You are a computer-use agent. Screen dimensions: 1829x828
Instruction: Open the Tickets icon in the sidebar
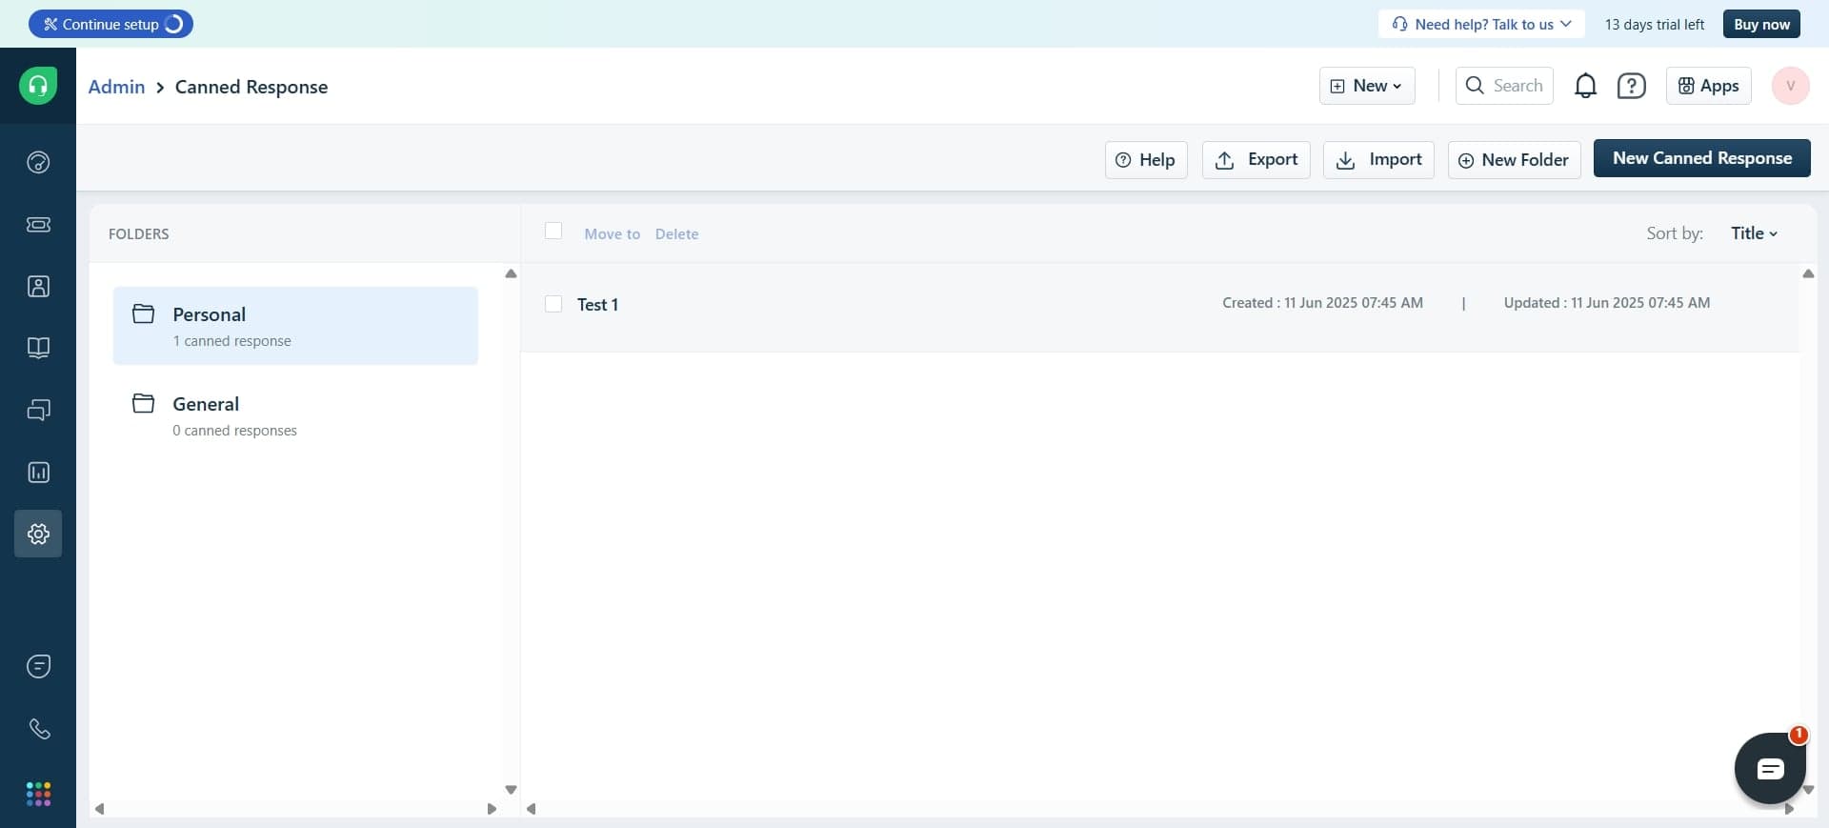coord(38,225)
